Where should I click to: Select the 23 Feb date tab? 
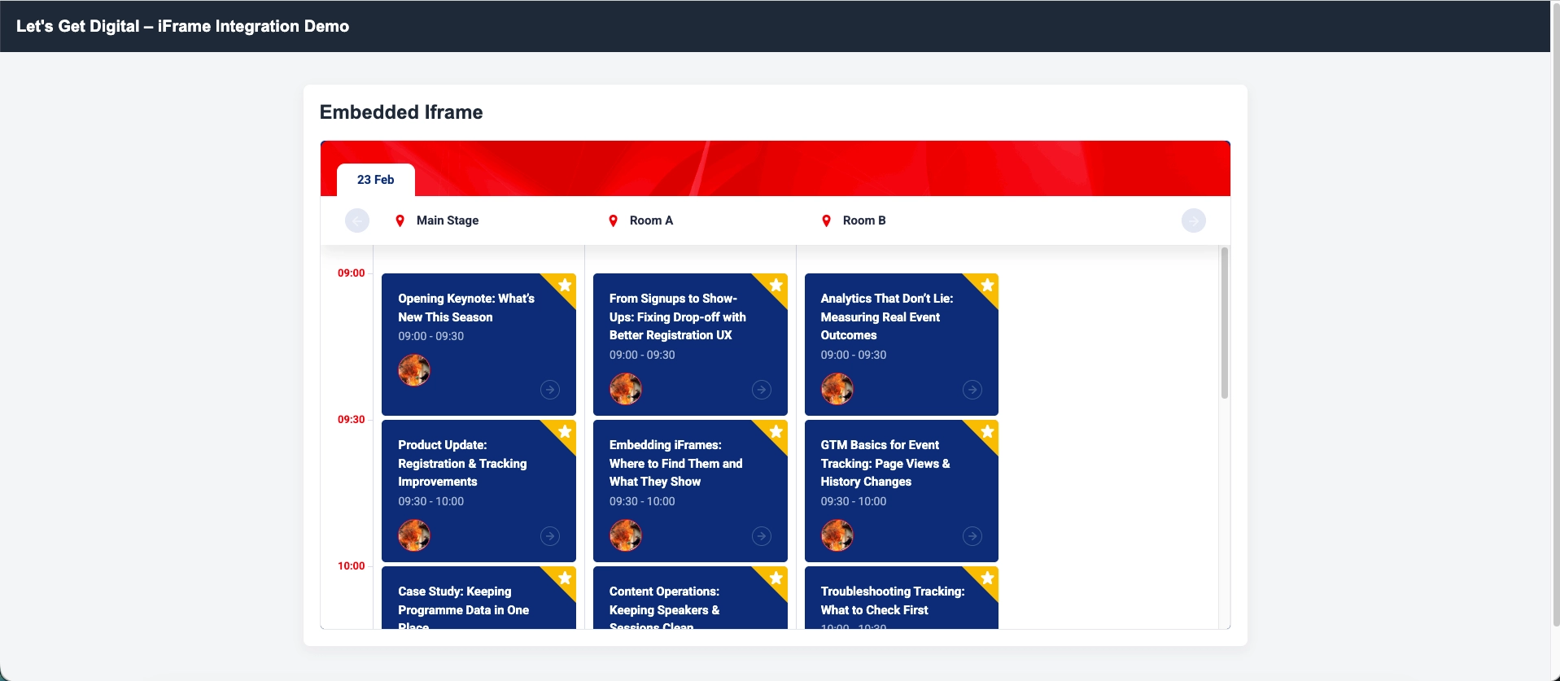pyautogui.click(x=375, y=180)
